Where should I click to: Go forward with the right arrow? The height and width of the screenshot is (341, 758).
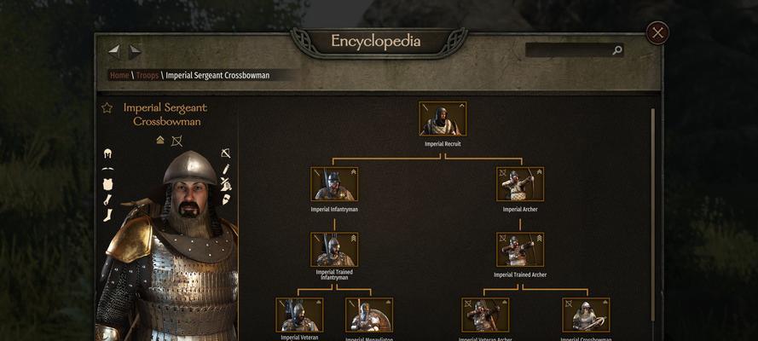point(135,52)
